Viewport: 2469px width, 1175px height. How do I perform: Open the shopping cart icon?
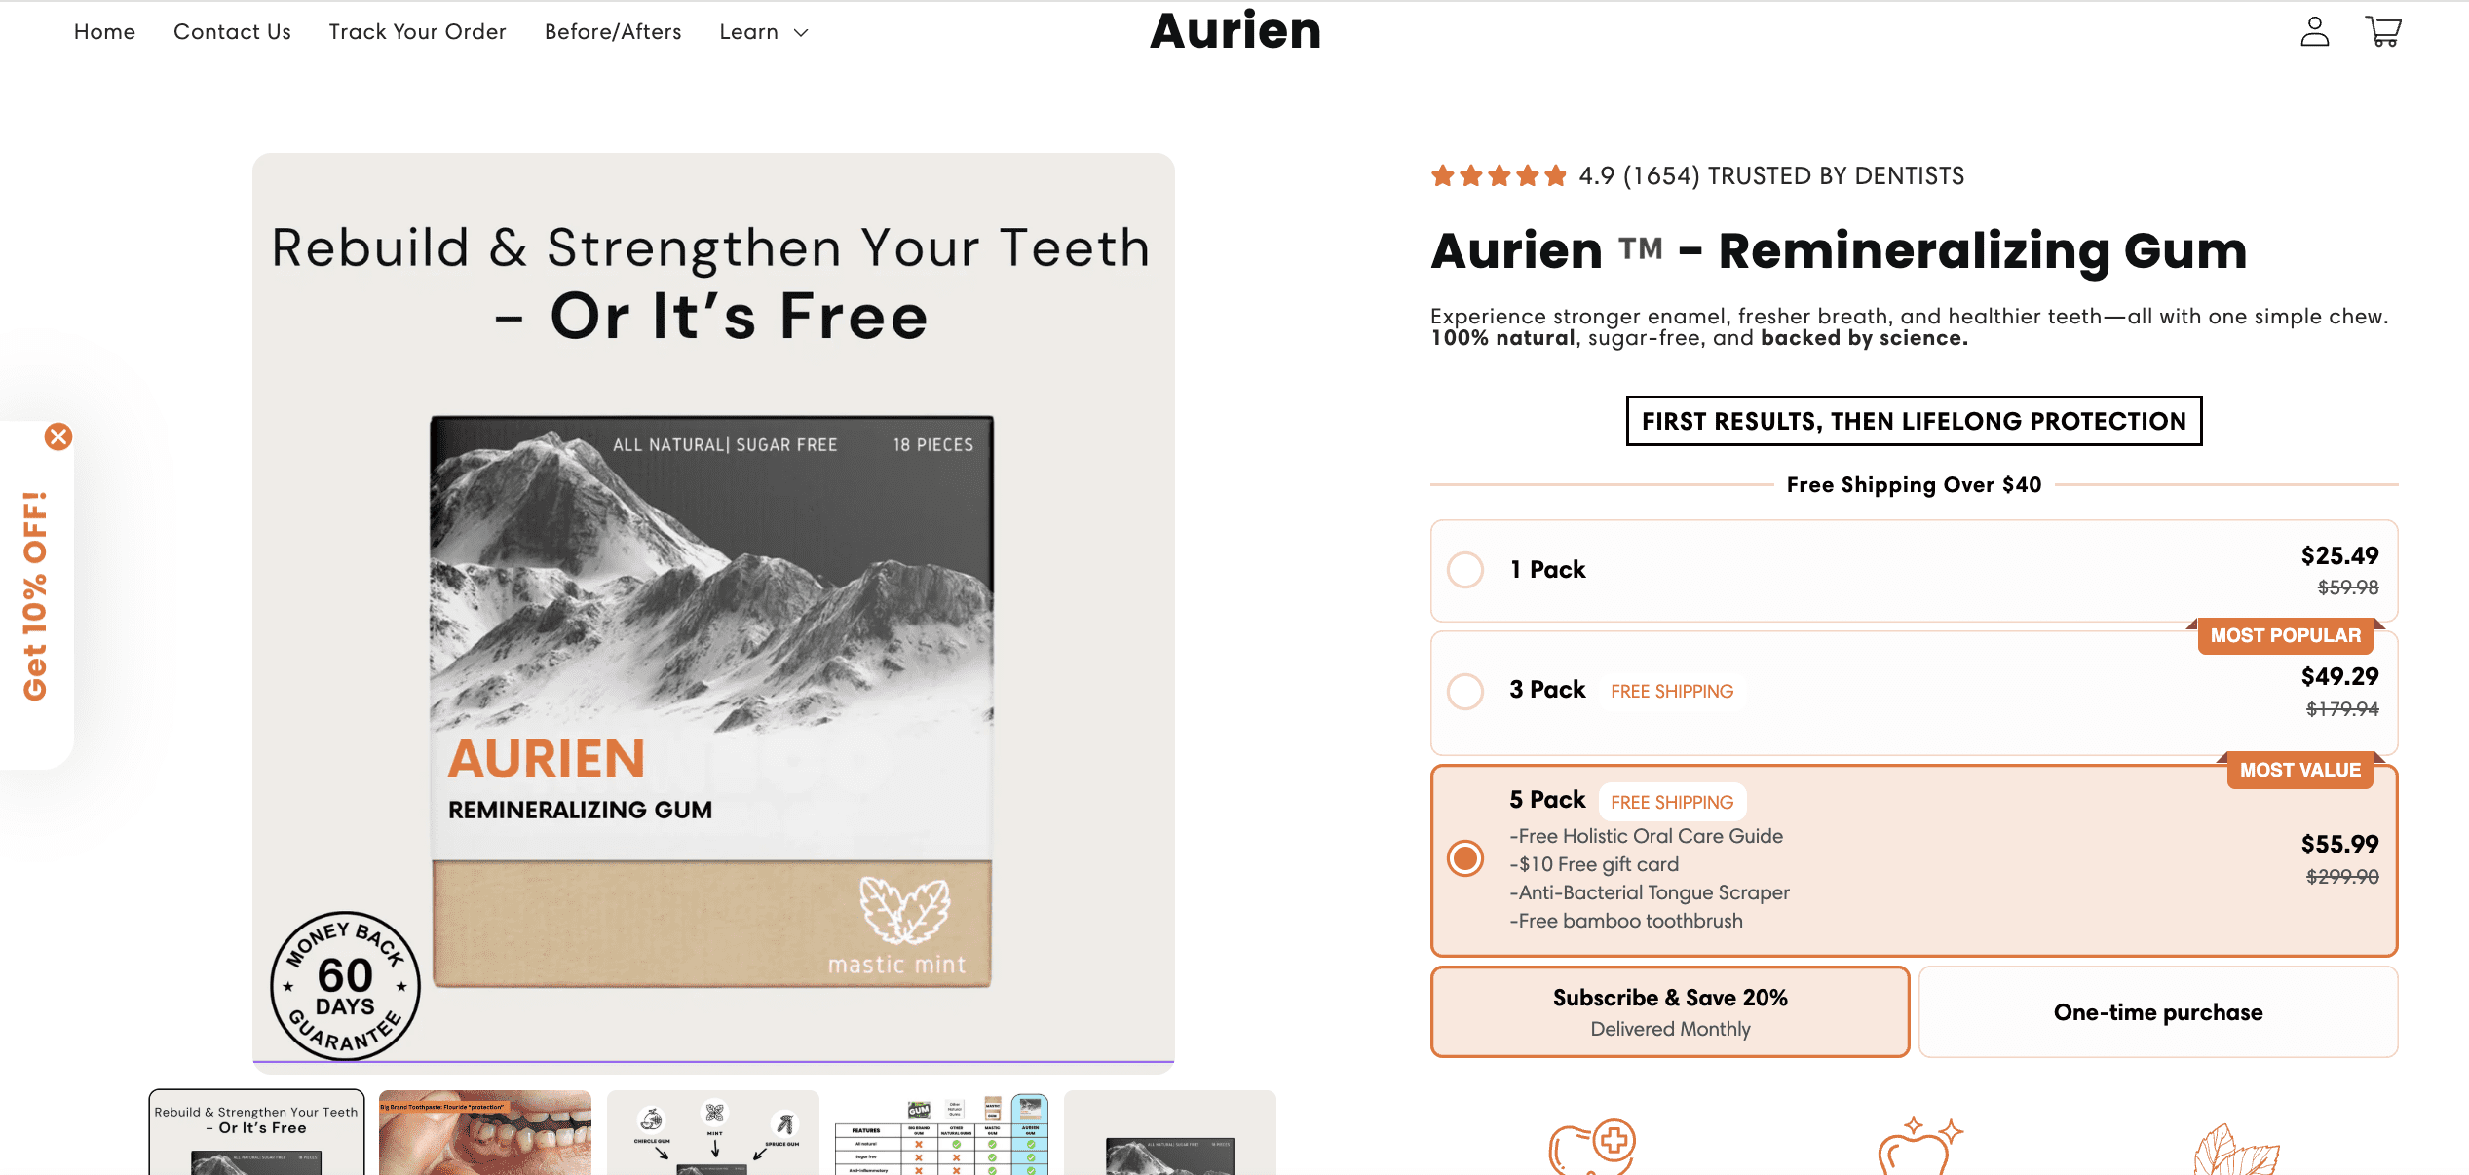[2383, 31]
